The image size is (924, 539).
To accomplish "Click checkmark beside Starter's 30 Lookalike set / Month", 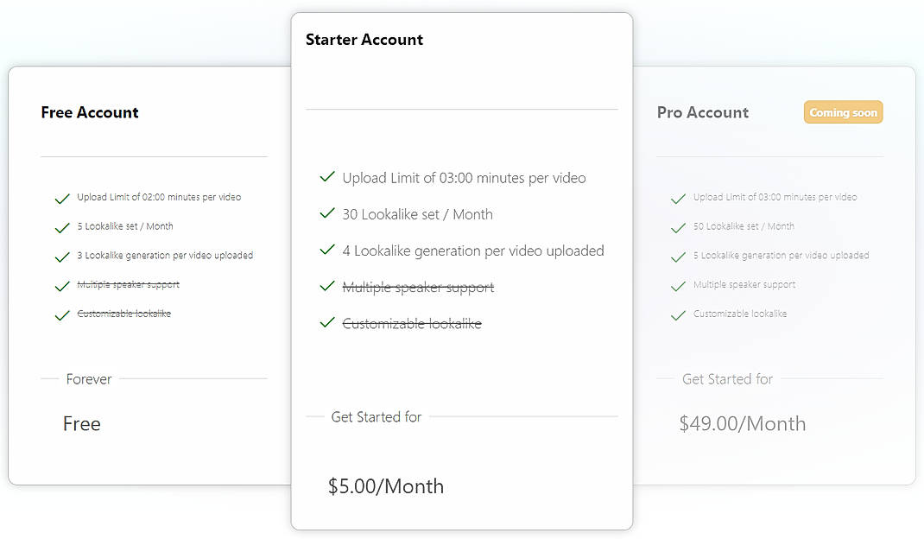I will pos(326,214).
